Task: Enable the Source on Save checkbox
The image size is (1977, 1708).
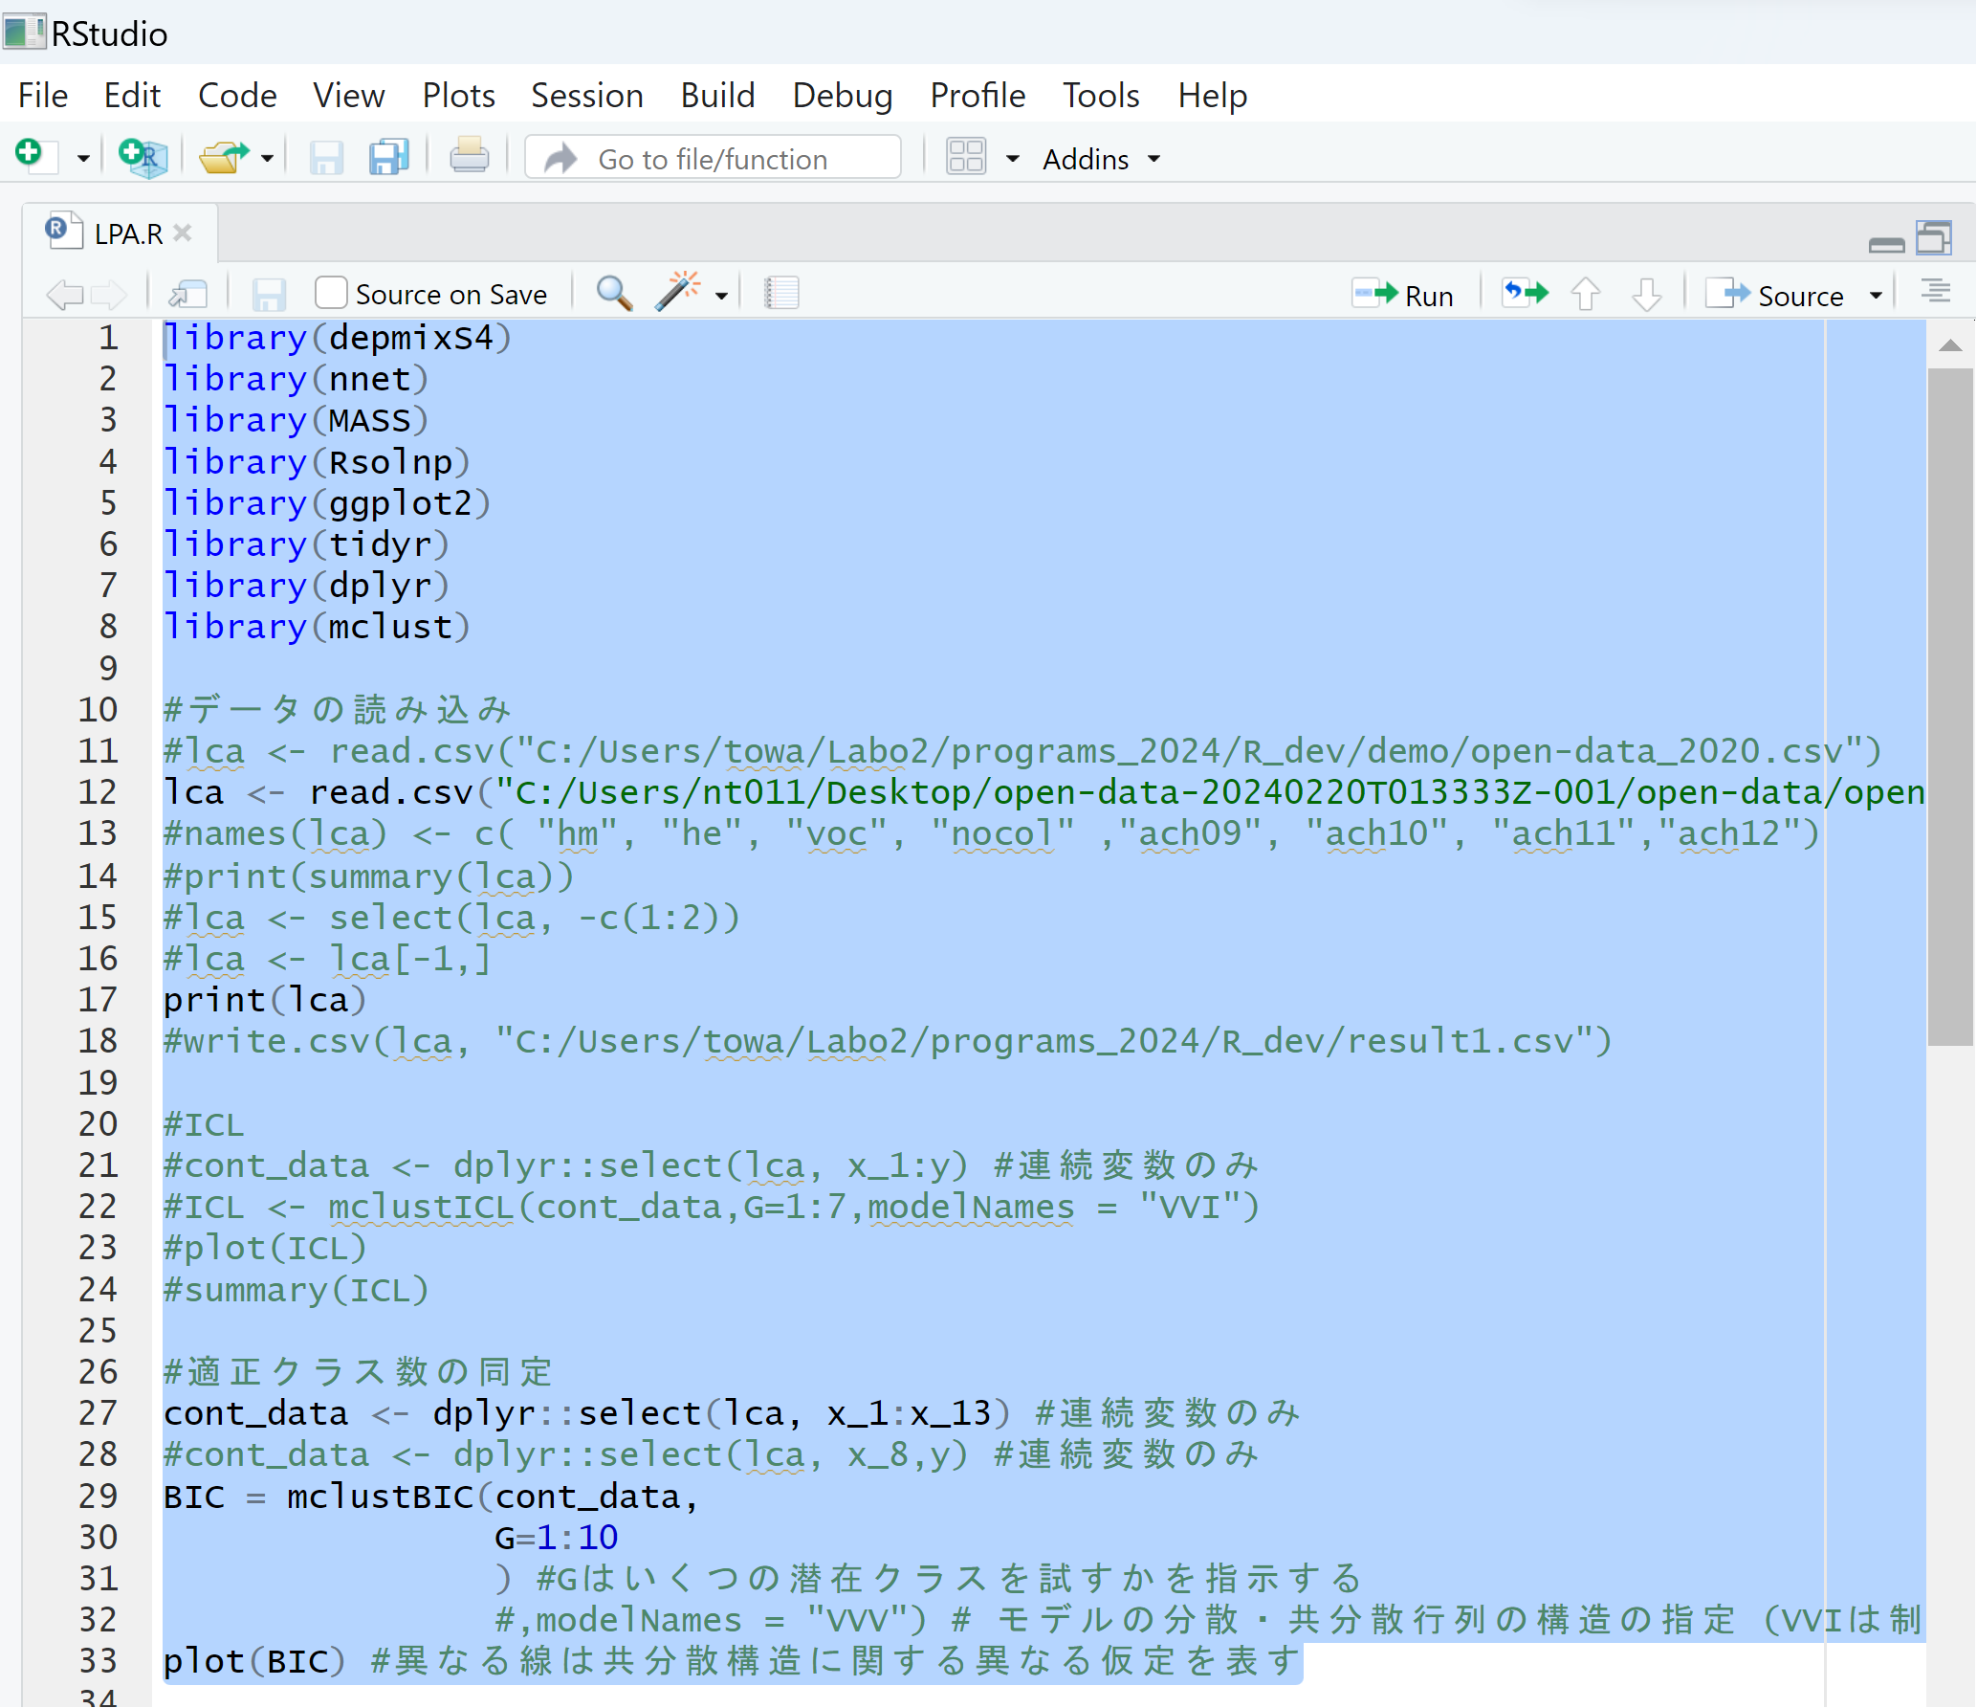Action: coord(331,293)
